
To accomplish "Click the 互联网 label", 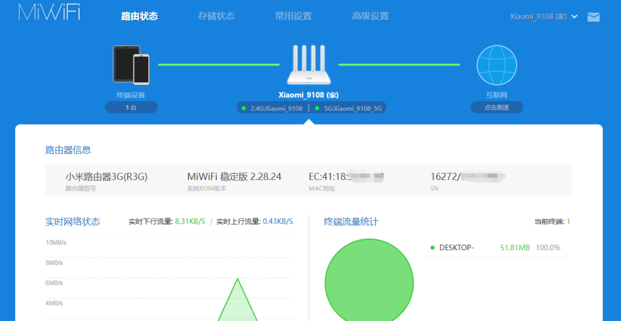I will [x=497, y=95].
